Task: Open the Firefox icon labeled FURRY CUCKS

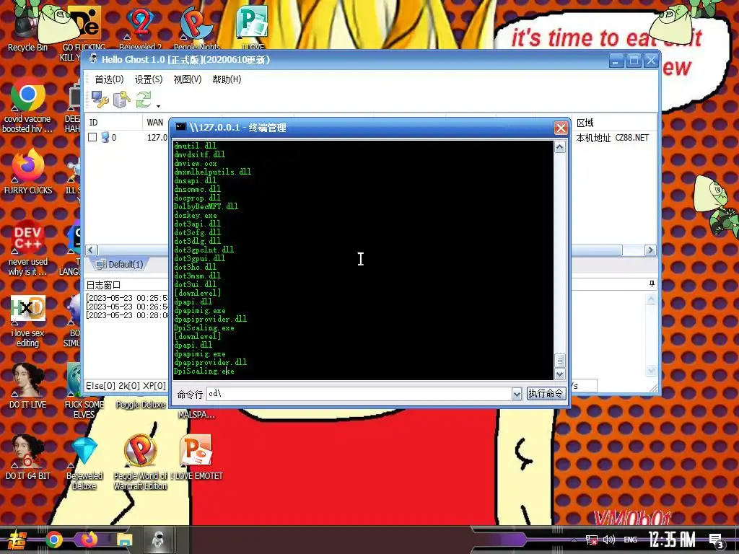Action: [28, 172]
